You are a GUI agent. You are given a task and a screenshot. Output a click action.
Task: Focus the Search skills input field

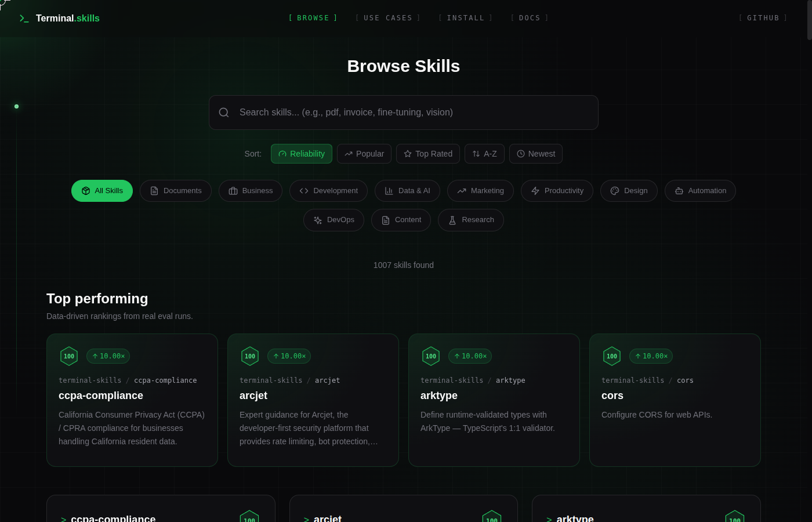tap(404, 113)
